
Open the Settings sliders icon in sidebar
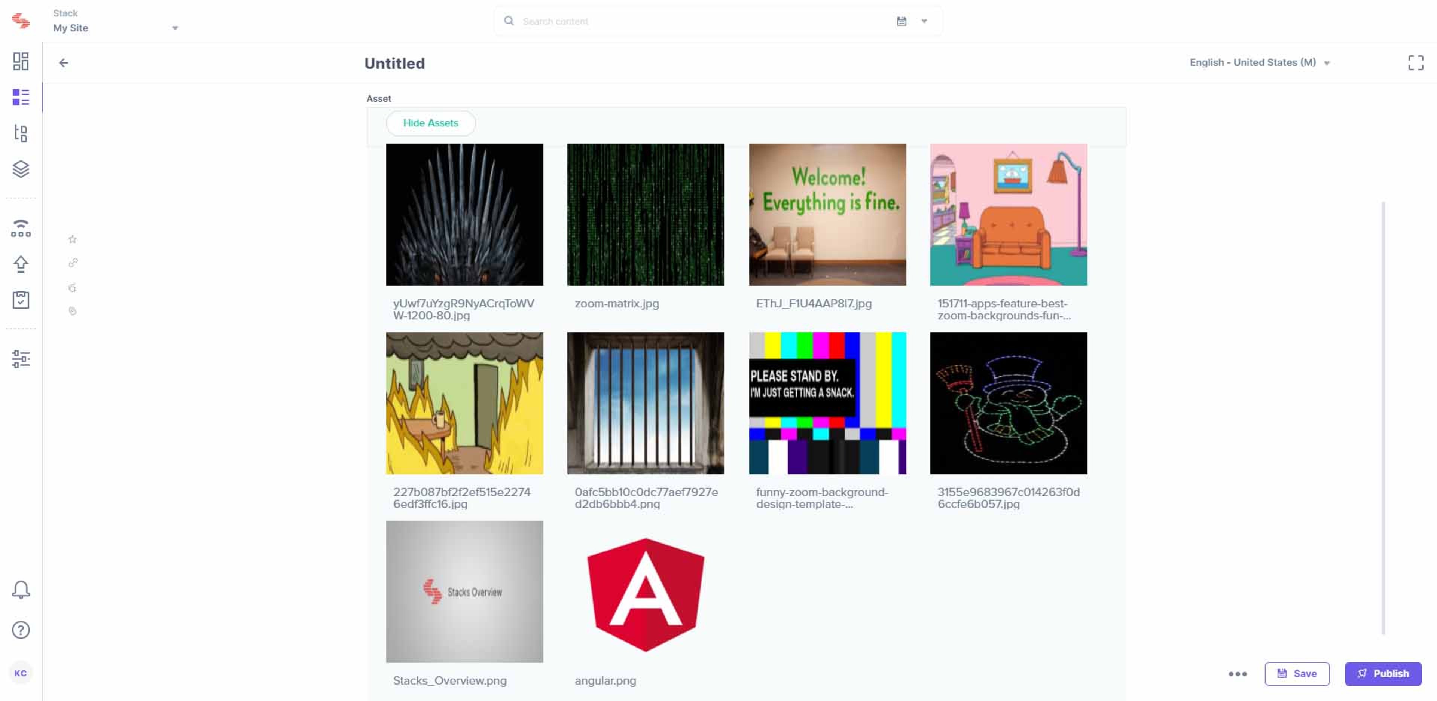21,359
